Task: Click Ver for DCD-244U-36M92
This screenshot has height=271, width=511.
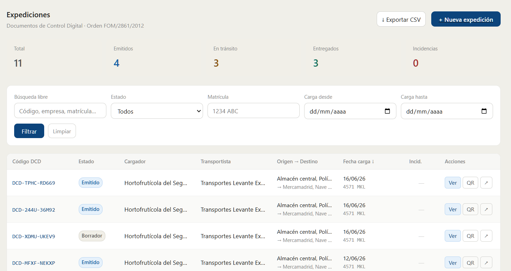Action: click(453, 209)
